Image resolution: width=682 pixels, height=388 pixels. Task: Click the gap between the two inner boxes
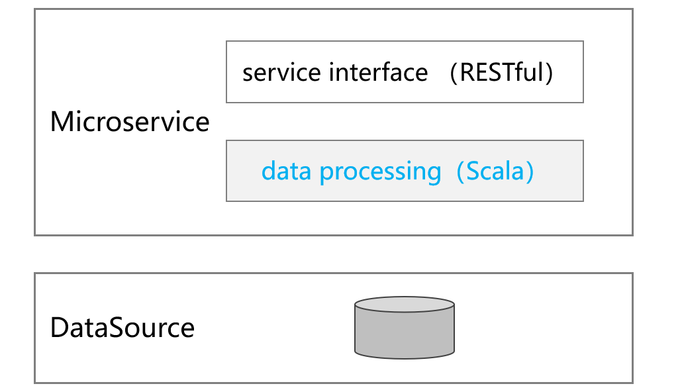(405, 121)
